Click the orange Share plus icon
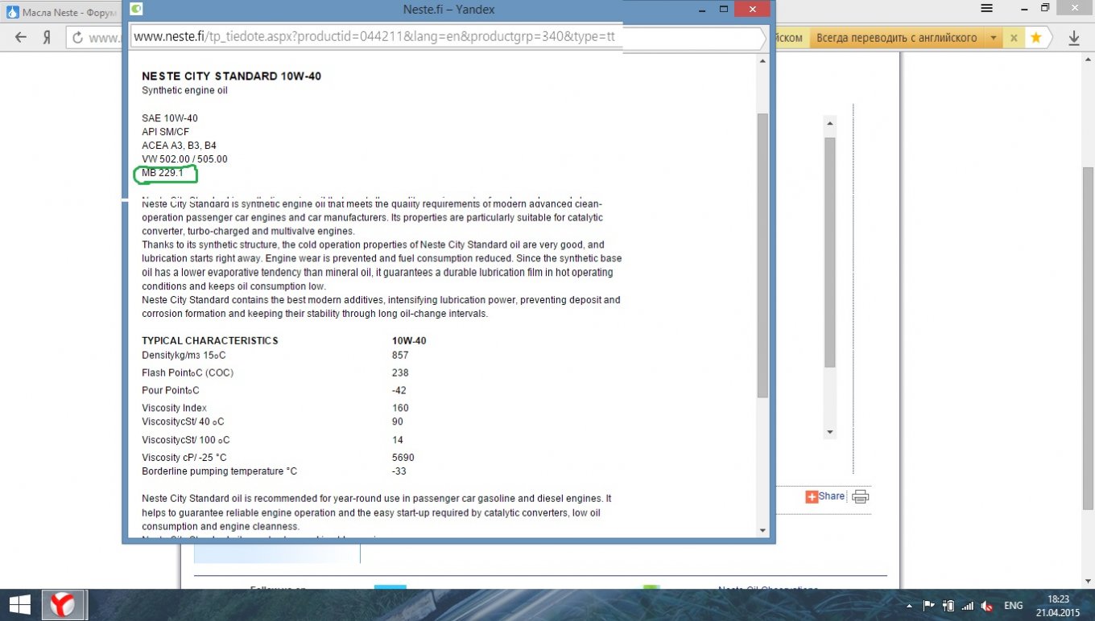Screen dimensions: 1095x621 (812, 496)
